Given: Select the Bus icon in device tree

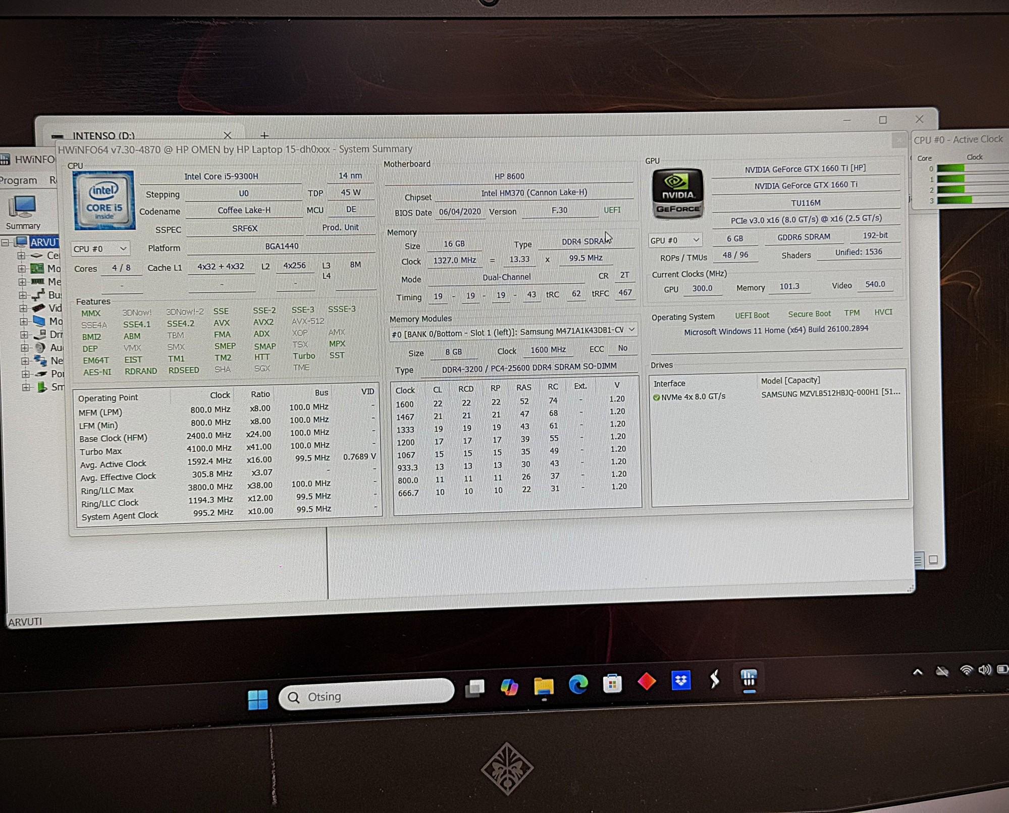Looking at the screenshot, I should pyautogui.click(x=38, y=295).
